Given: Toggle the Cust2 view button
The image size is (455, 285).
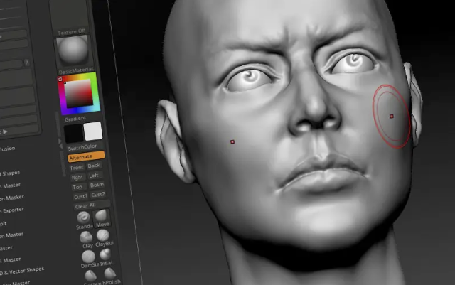Looking at the screenshot, I should (x=98, y=195).
